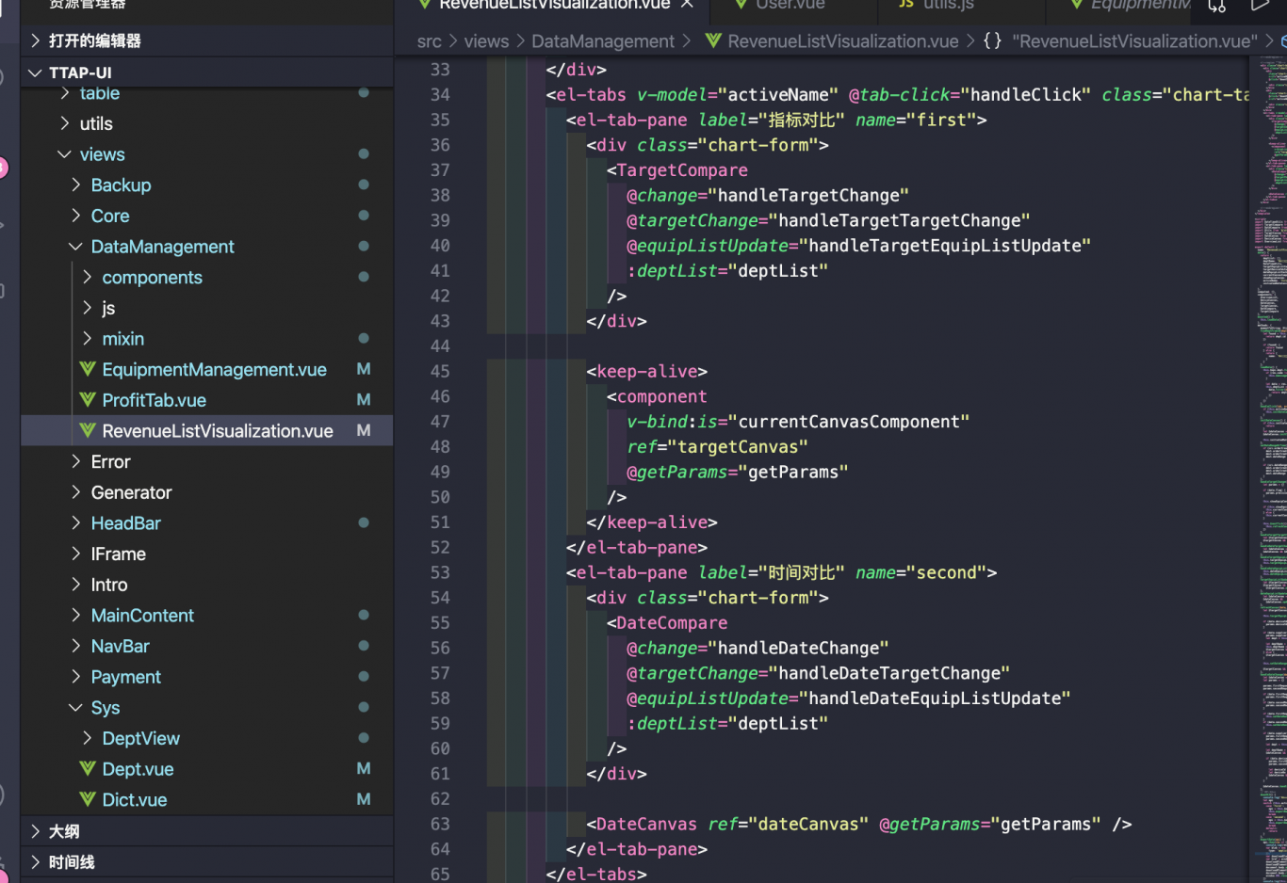
Task: Expand the 大纲 outline section
Action: coord(207,831)
